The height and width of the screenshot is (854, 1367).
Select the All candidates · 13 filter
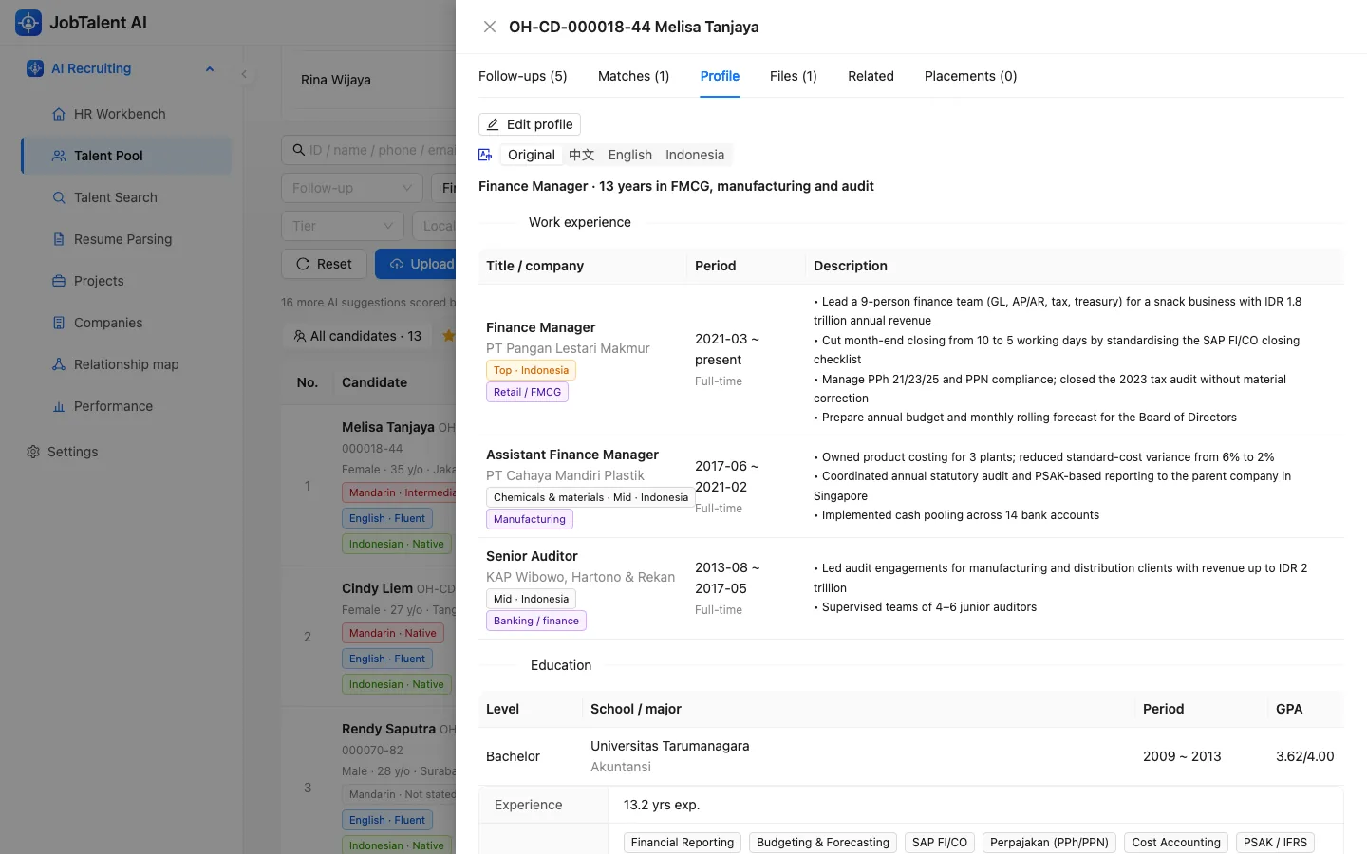(x=358, y=336)
